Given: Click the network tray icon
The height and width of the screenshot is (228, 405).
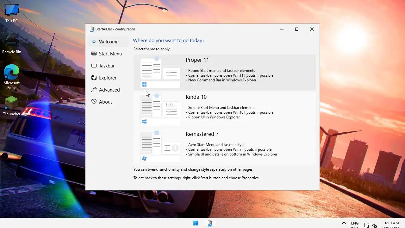Looking at the screenshot, I should [366, 225].
